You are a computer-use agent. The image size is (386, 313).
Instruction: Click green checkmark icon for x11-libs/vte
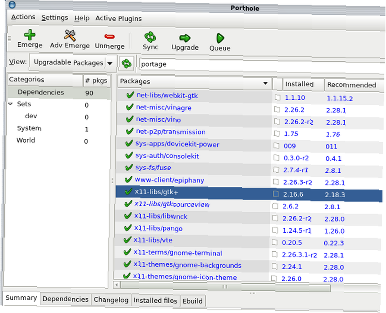tap(127, 240)
